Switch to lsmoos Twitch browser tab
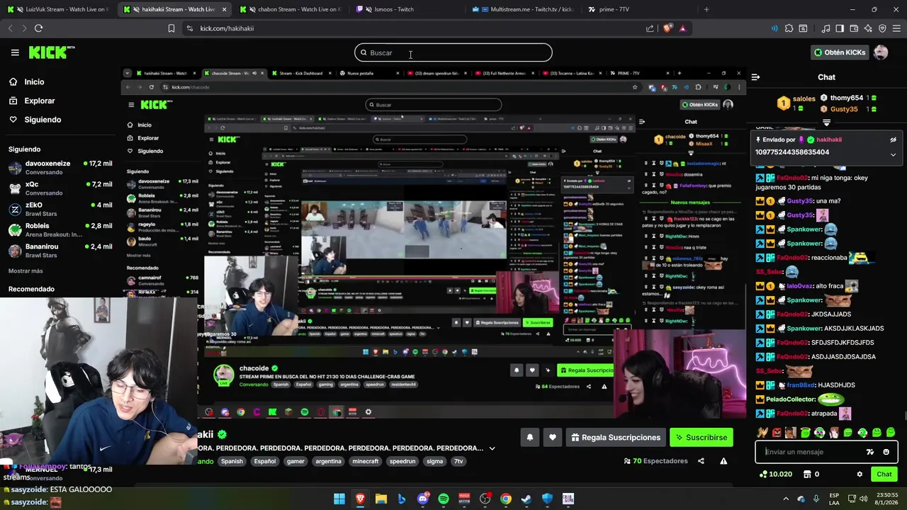The height and width of the screenshot is (510, 907). [407, 9]
